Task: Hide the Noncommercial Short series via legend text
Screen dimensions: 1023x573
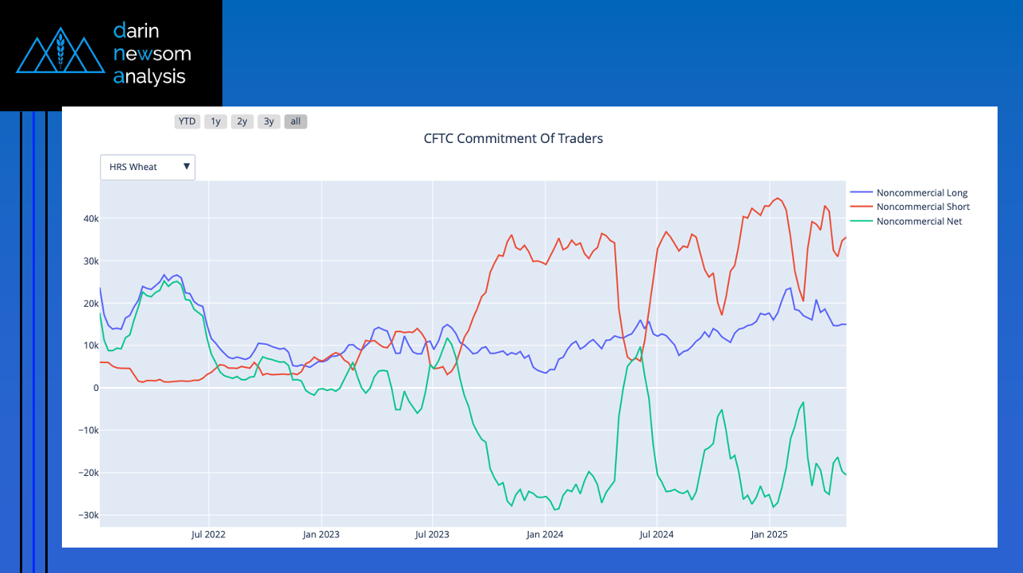Action: click(923, 207)
